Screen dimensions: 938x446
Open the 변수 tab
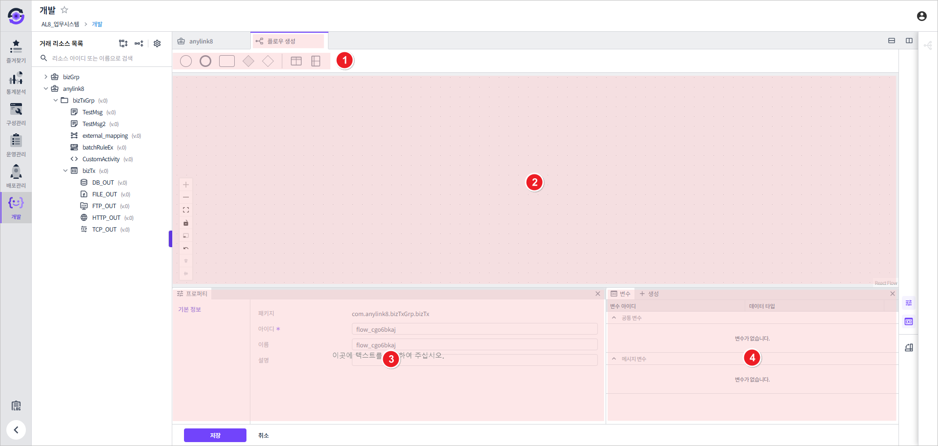620,294
